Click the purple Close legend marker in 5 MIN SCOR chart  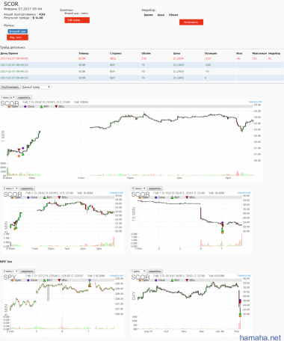click(x=28, y=197)
